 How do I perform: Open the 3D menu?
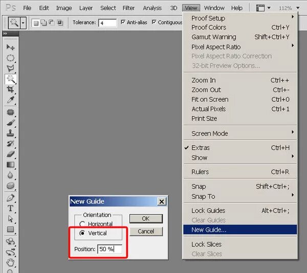tap(173, 8)
